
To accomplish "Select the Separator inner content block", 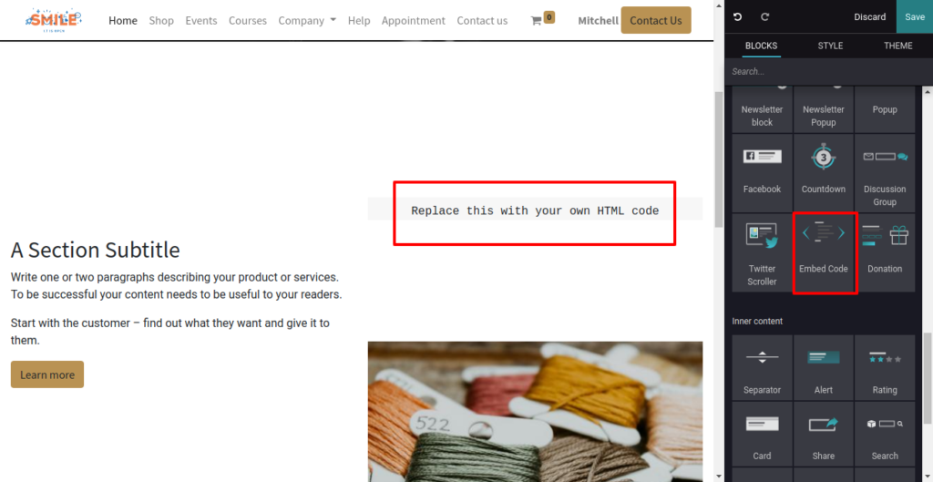I will click(x=763, y=367).
